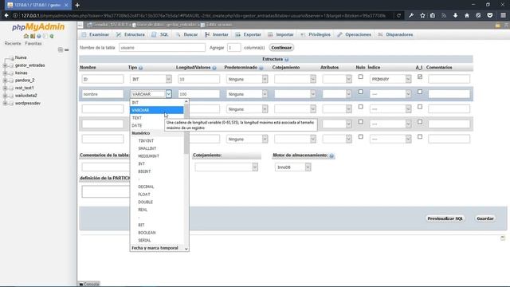The height and width of the screenshot is (287, 510).
Task: Toggle Nulo checkbox in fourth column row
Action: (x=360, y=122)
